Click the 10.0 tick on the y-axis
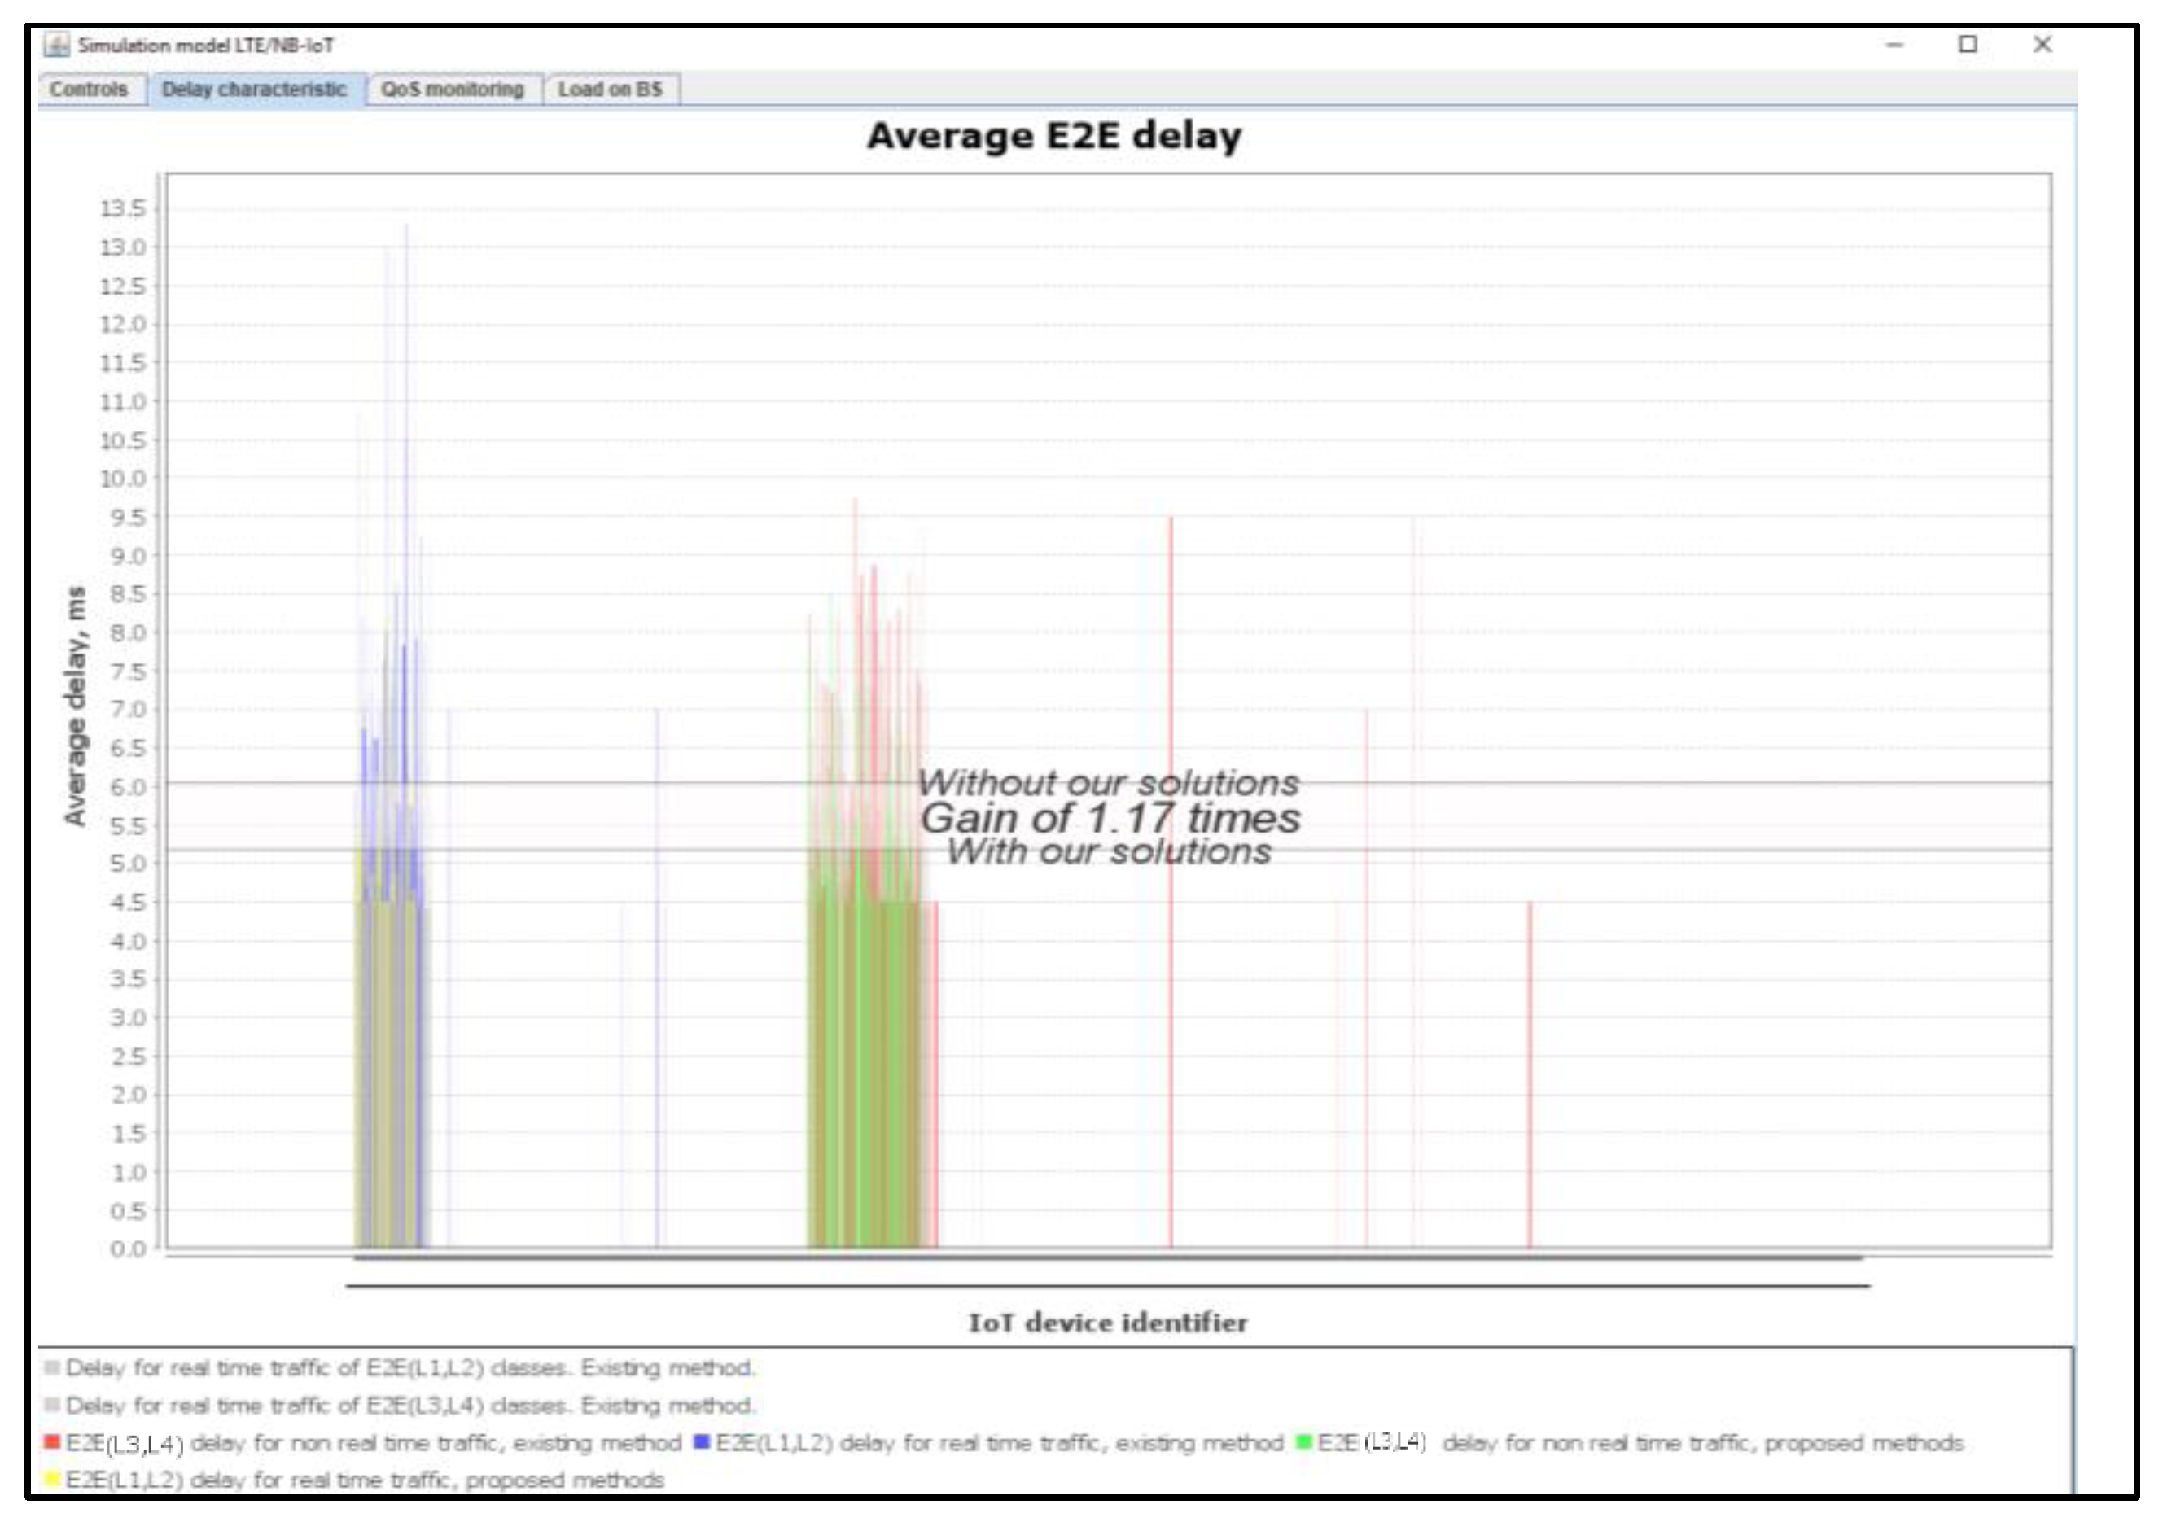 [x=124, y=479]
